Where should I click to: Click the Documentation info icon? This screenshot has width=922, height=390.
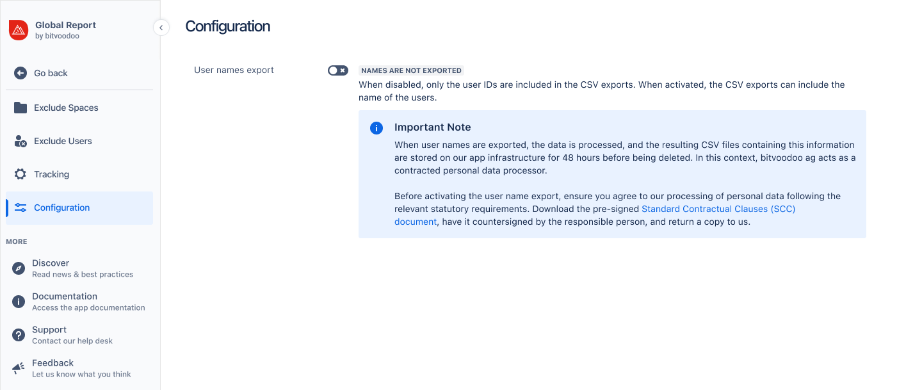point(19,302)
